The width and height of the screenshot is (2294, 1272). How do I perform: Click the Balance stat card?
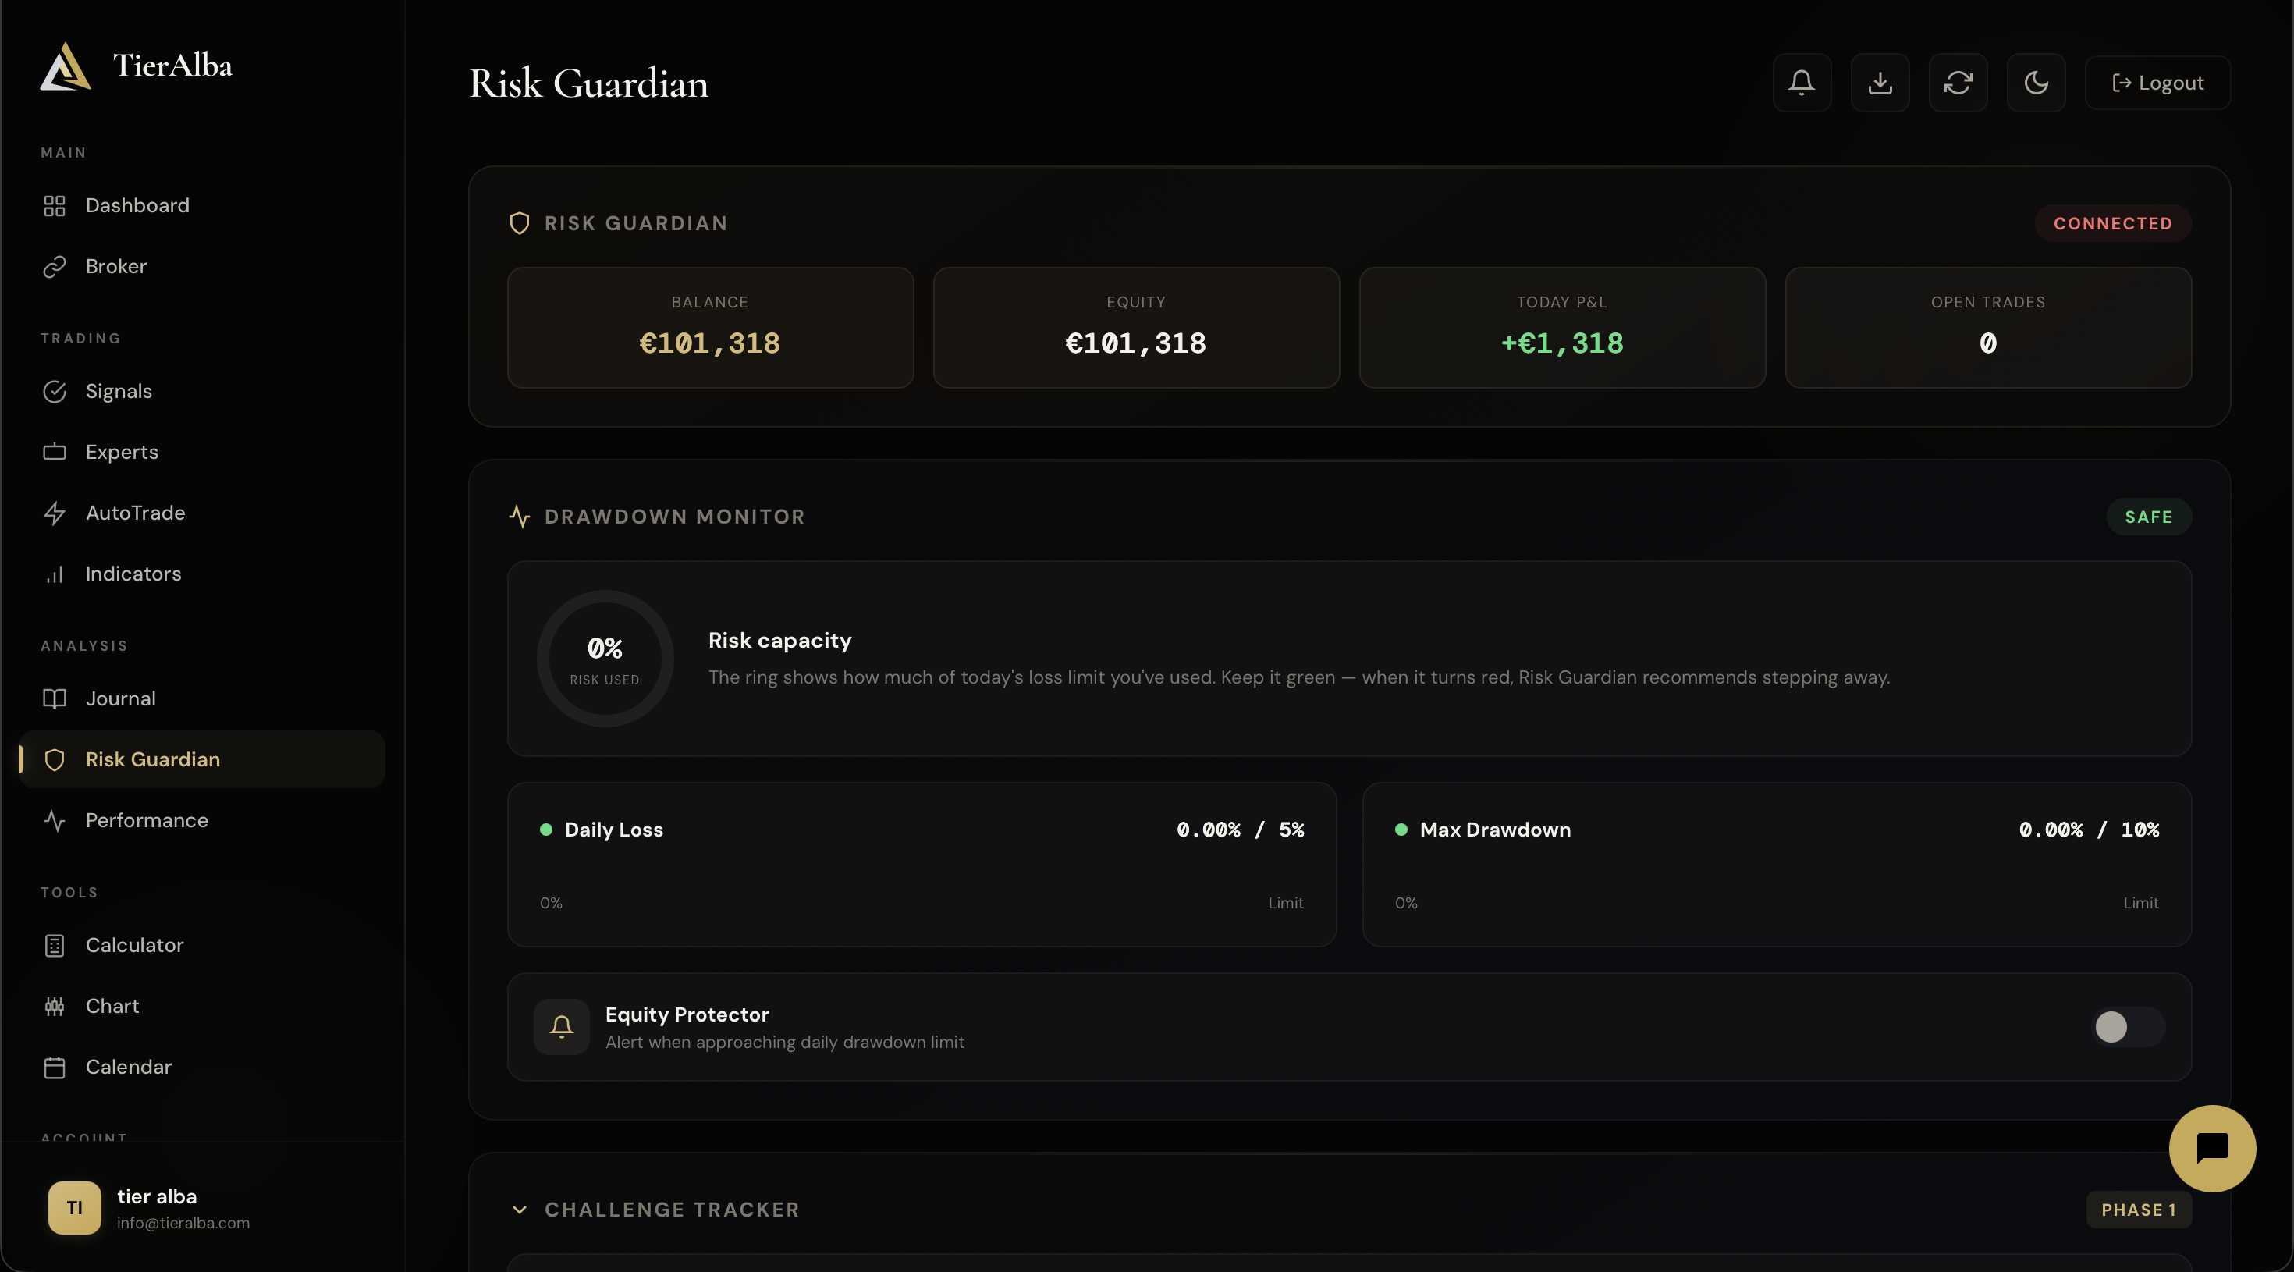710,327
